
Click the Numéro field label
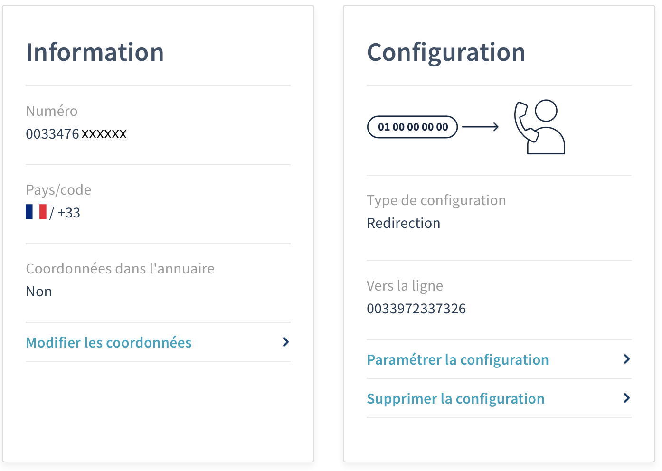click(52, 111)
